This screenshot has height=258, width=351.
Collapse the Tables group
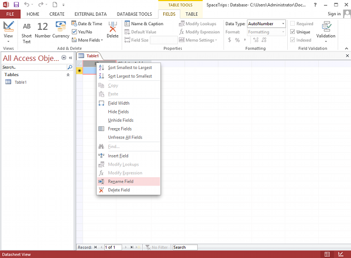(68, 74)
